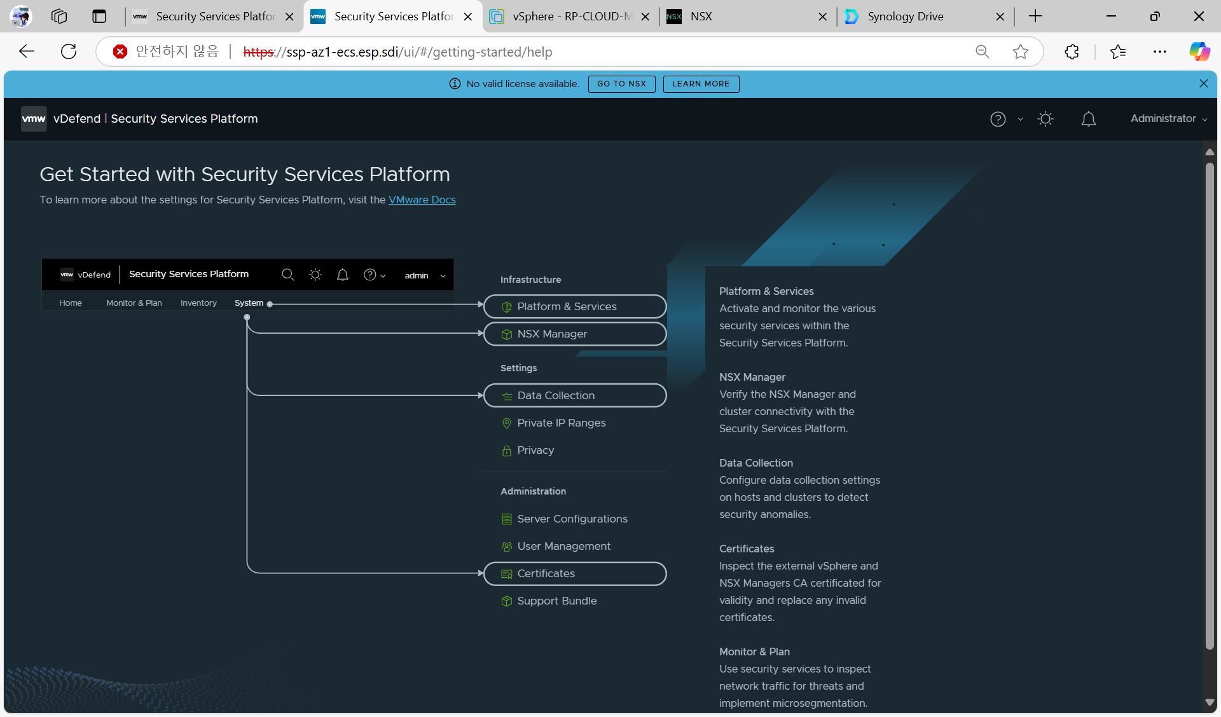Dismiss the license warning banner
The height and width of the screenshot is (717, 1221).
1203,83
